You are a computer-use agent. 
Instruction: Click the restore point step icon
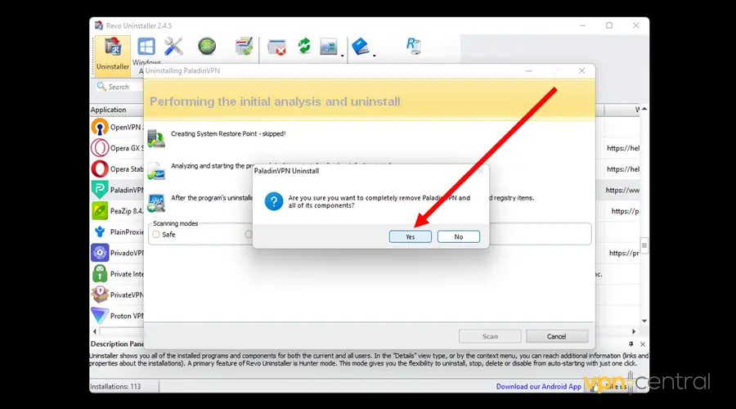point(156,138)
